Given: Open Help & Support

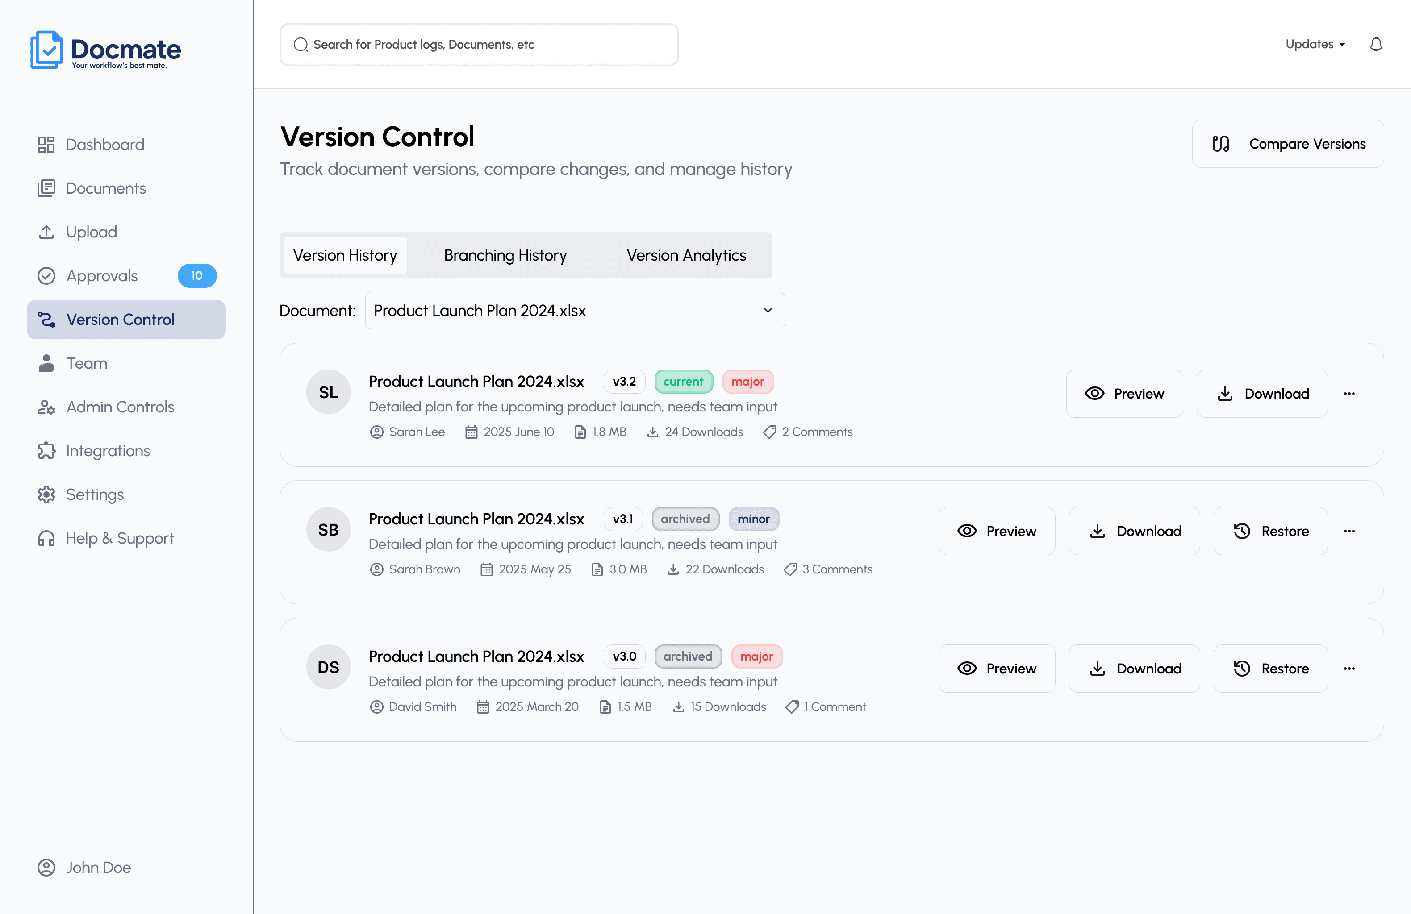Looking at the screenshot, I should (x=126, y=538).
